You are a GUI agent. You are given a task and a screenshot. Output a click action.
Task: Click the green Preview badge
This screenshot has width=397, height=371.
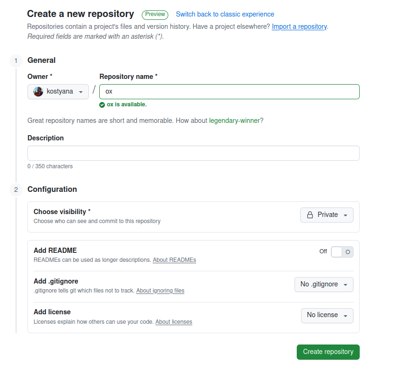click(155, 15)
